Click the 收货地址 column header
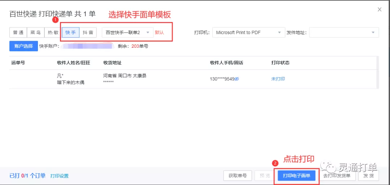Viewport: 390px width, 185px height. pos(112,63)
